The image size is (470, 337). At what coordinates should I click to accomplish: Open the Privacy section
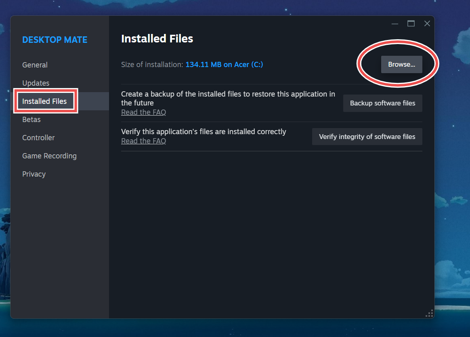pyautogui.click(x=34, y=174)
